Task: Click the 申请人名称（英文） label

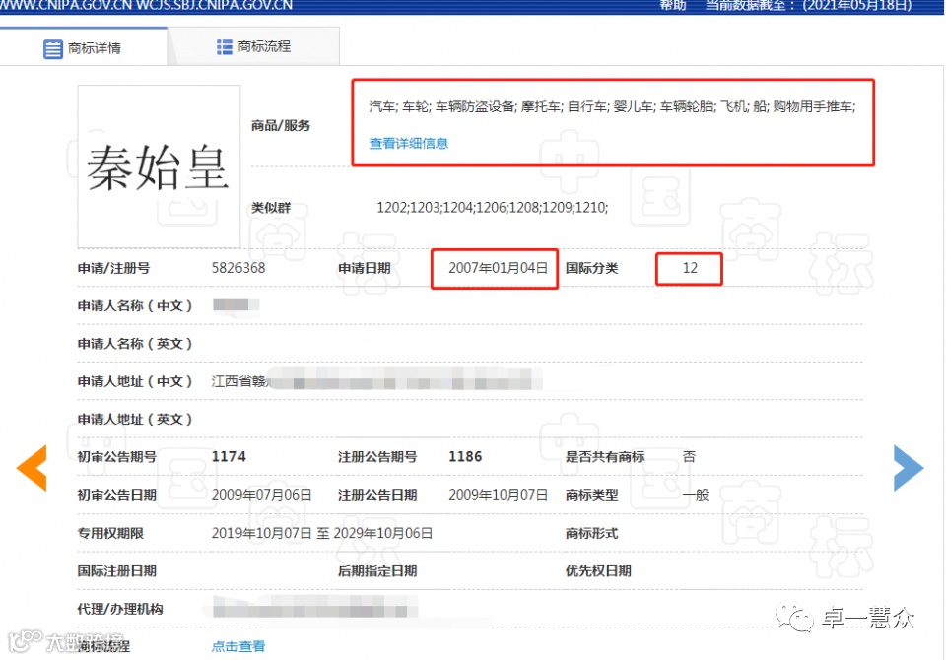Action: point(135,344)
